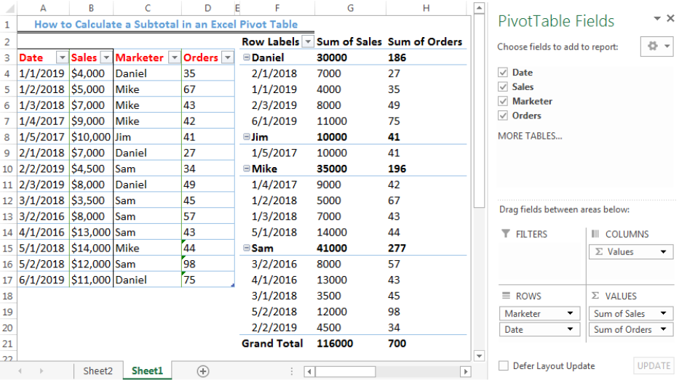The width and height of the screenshot is (679, 380).
Task: Click the previous sheet navigation arrow
Action: click(x=20, y=371)
